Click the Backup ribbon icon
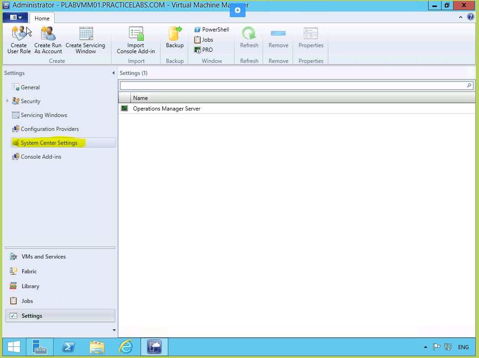This screenshot has width=479, height=358. (175, 37)
